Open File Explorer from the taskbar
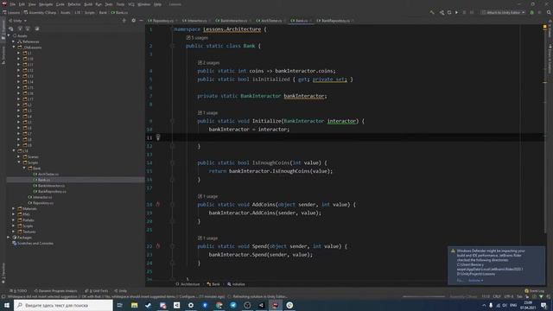553x311 pixels. [x=135, y=305]
